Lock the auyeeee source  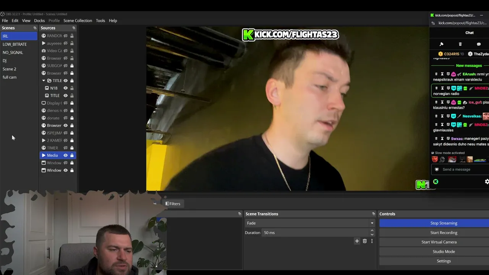pos(72,43)
